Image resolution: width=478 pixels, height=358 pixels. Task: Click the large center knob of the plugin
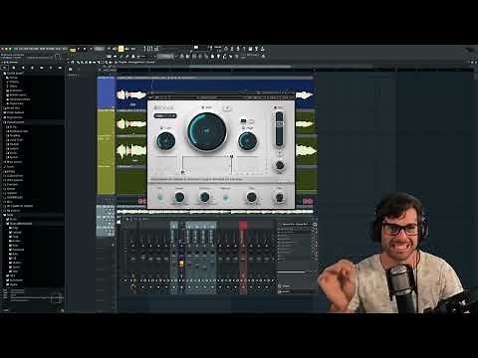(x=207, y=131)
